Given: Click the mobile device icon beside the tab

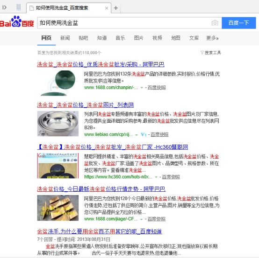Looking at the screenshot, I should (x=19, y=7).
